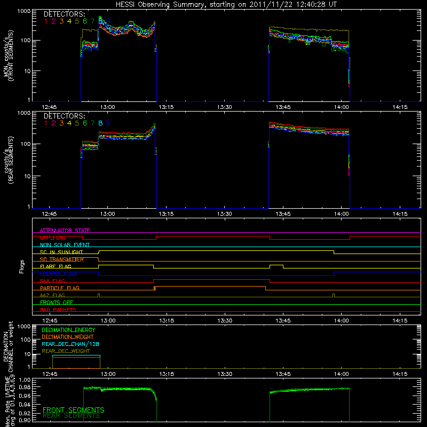Screen dimensions: 427x427
Task: Click the DETECTORS: legend heading in the rear segments plot
Action: pos(64,116)
